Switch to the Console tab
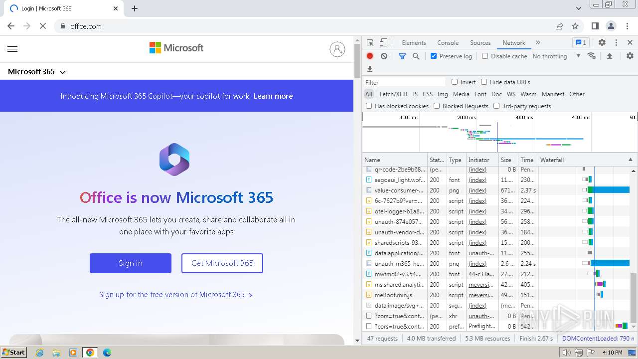Image resolution: width=638 pixels, height=359 pixels. [x=448, y=43]
